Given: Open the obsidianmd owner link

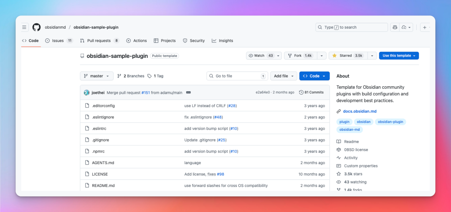Looking at the screenshot, I should pyautogui.click(x=55, y=27).
